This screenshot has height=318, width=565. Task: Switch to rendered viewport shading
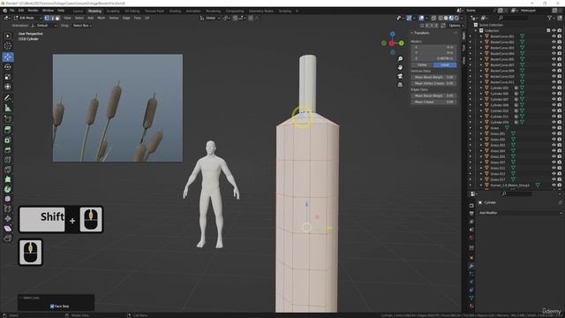(x=456, y=18)
